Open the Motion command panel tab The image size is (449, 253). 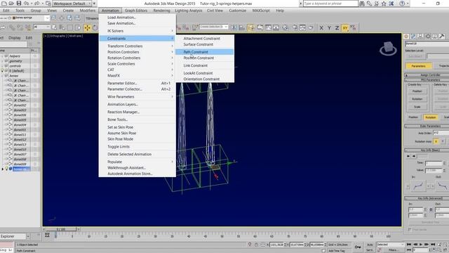[428, 37]
